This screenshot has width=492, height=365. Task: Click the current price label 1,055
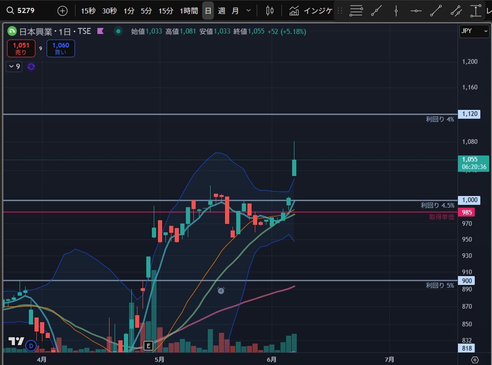click(x=473, y=163)
